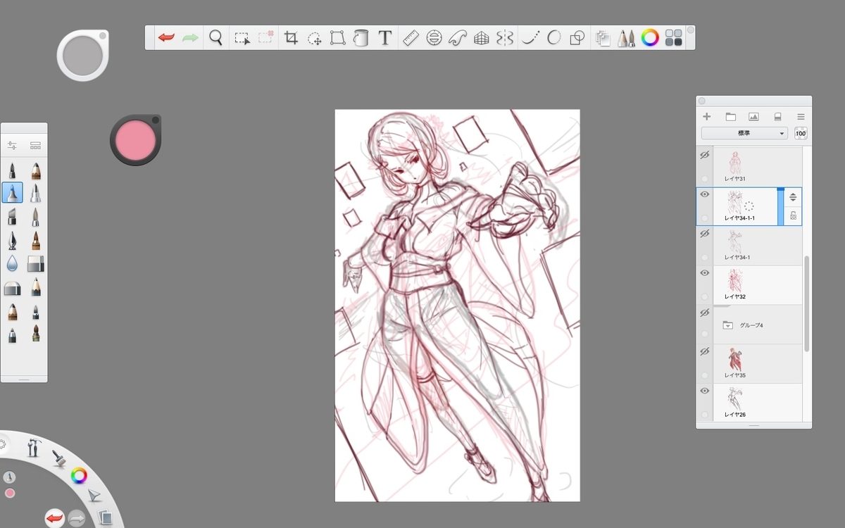Open the draw styles shapes tool

coord(577,38)
